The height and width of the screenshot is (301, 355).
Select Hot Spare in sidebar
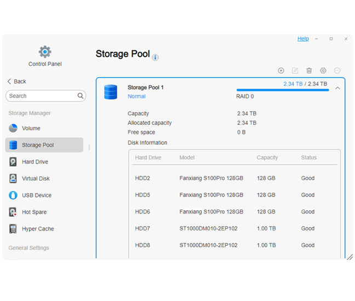click(x=34, y=212)
